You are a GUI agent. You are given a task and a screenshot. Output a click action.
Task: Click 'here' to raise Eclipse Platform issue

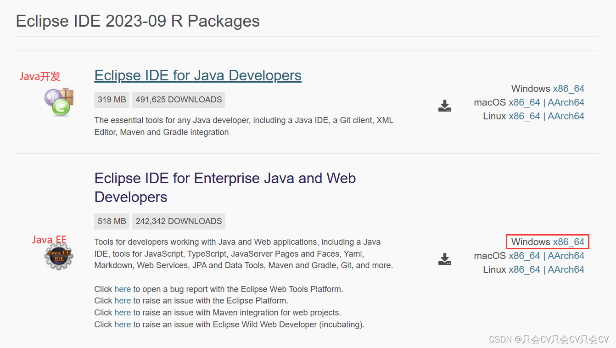coord(123,301)
